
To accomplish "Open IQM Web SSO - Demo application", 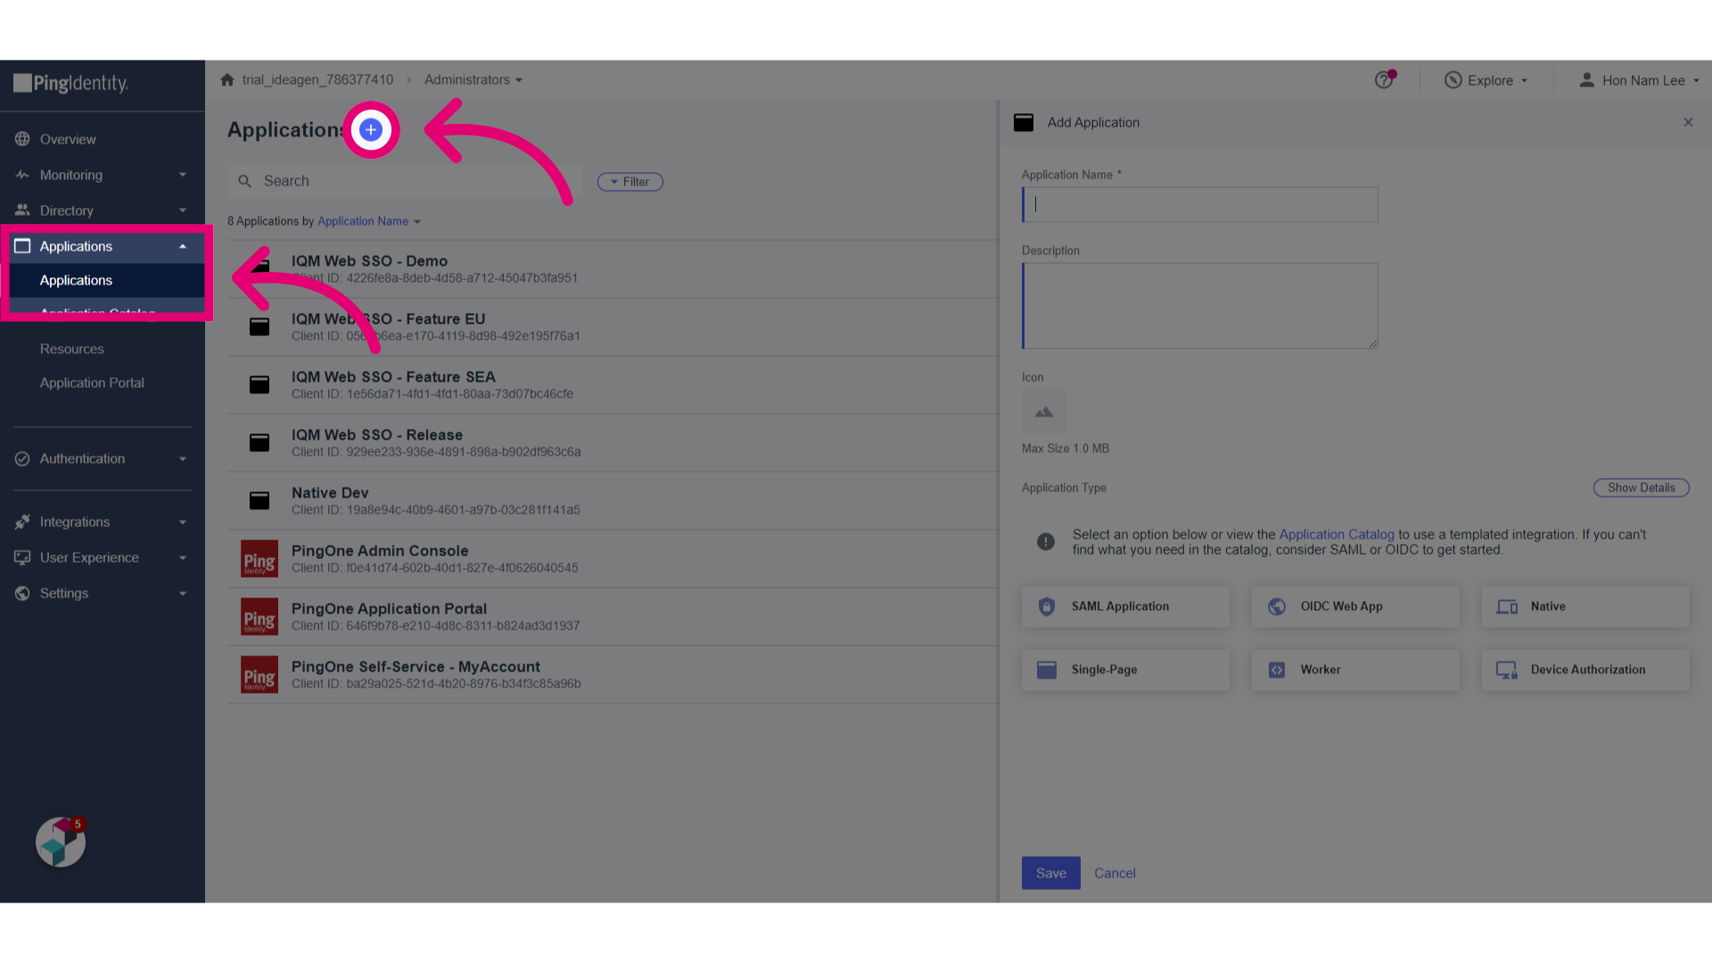I will (613, 269).
